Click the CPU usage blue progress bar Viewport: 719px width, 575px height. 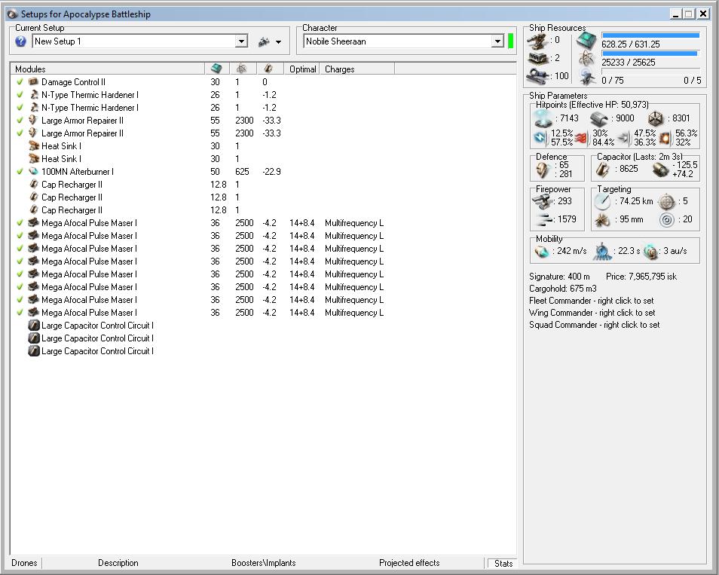click(650, 35)
